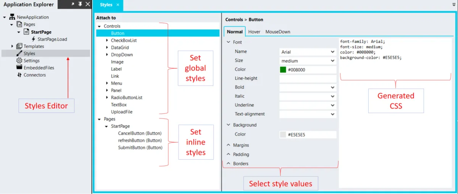The height and width of the screenshot is (194, 458).
Task: Click the NewApplication hierarchy icon
Action: pos(12,17)
